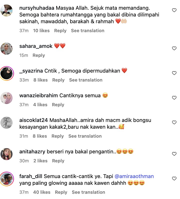Like nursyhuhadaa's comment with the heart icon
Viewport: 180px width, 199px height.
174,10
